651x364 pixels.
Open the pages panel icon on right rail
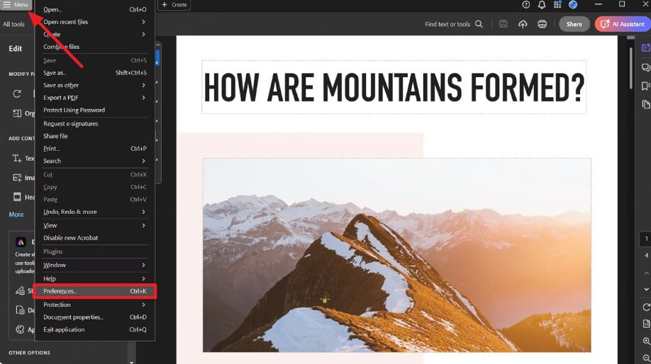pyautogui.click(x=645, y=104)
